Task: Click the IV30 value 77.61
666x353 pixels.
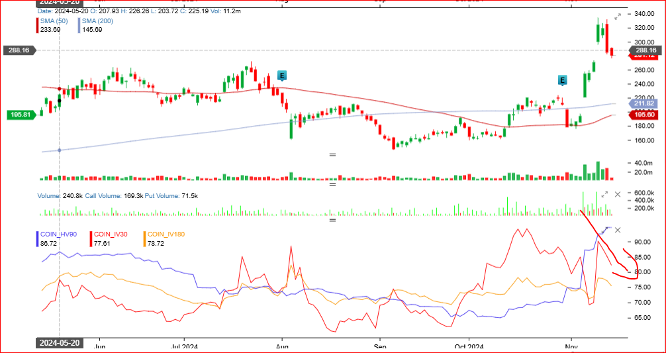Action: pyautogui.click(x=103, y=244)
